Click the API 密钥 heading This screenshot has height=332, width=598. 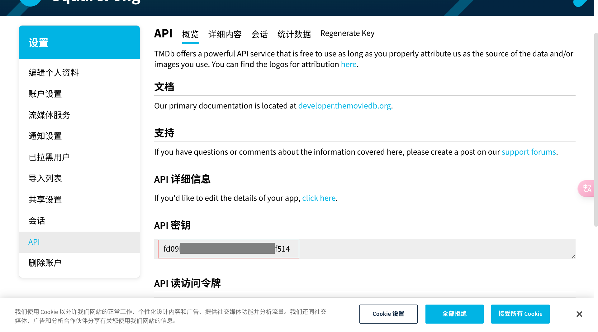point(172,225)
